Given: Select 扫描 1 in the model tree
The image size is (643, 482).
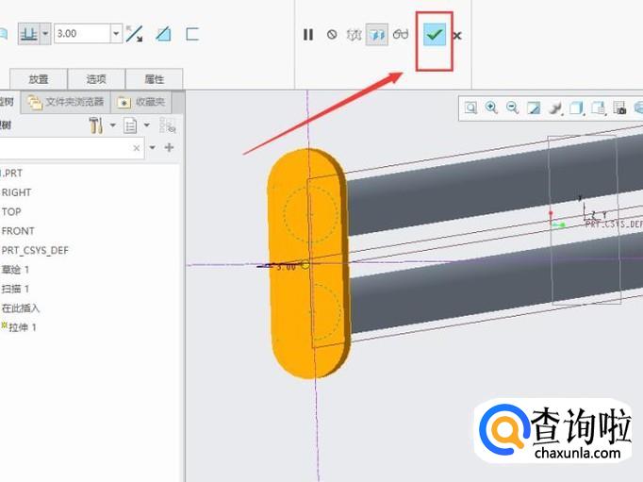Looking at the screenshot, I should 16,289.
